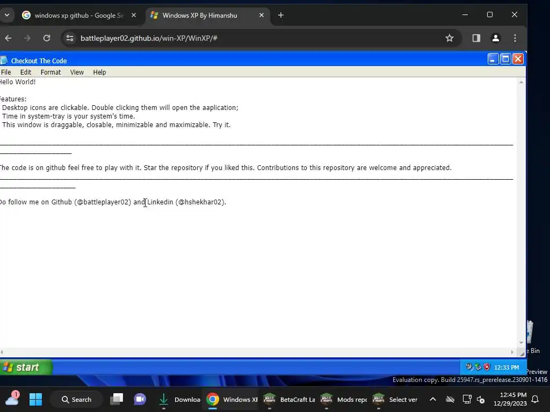Click the XP tray security shield icon
The image size is (550, 412).
487,367
